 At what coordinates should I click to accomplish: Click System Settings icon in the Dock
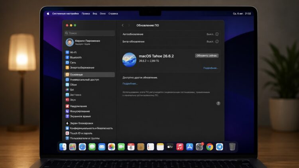[x=199, y=147]
